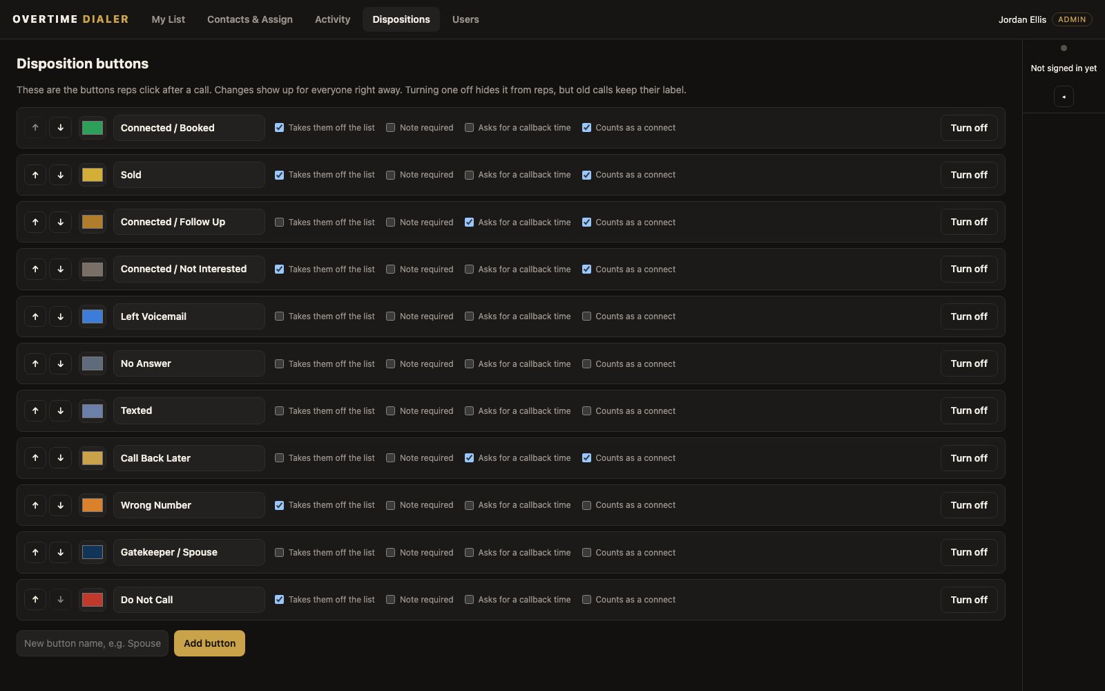
Task: Move Connected / Booked down with arrow
Action: tap(60, 128)
